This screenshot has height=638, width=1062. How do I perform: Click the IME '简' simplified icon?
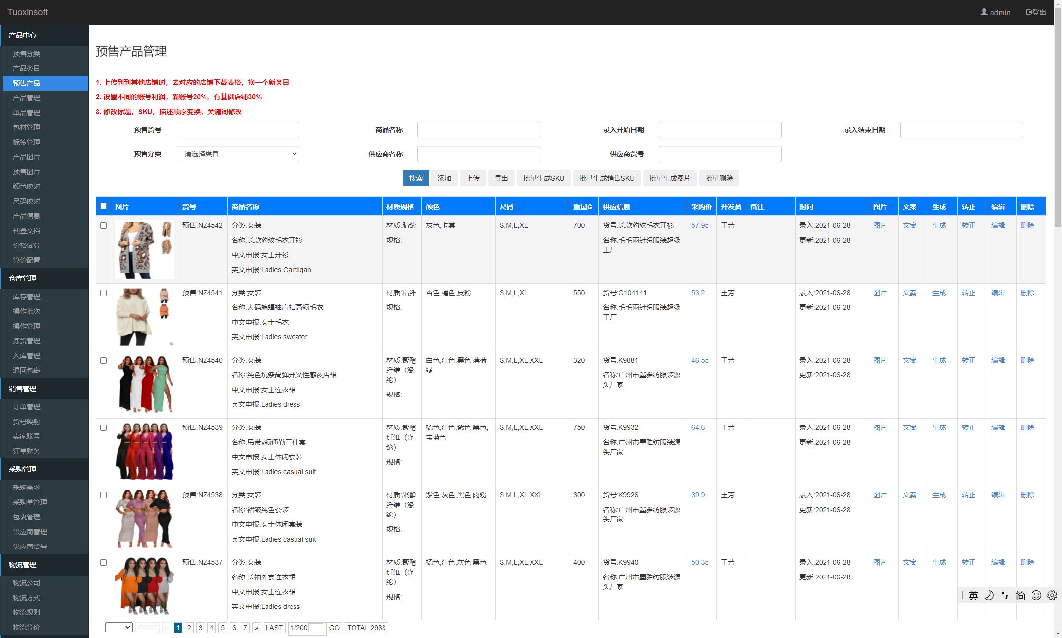(x=1020, y=595)
